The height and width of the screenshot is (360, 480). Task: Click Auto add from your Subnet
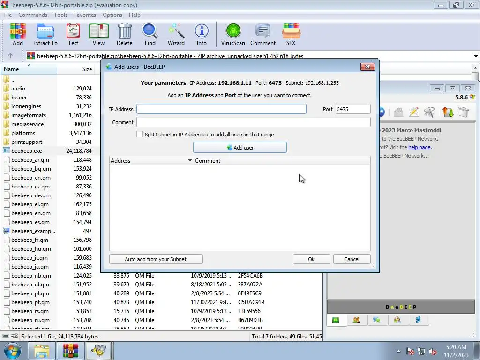coord(156,259)
